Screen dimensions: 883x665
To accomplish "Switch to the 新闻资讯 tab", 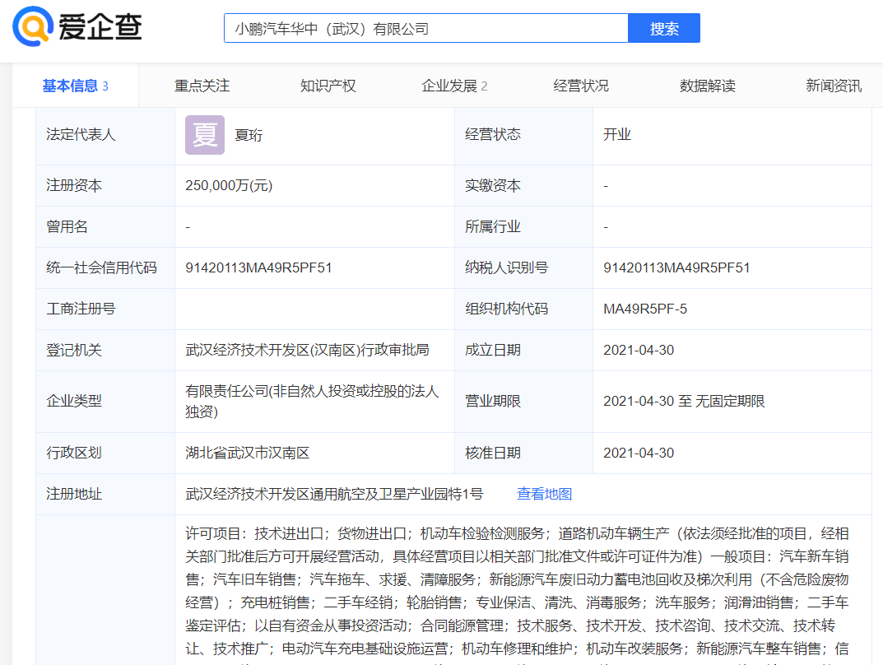I will (x=834, y=86).
